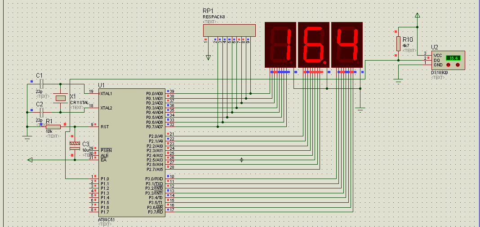Click the 'GND' pin label on U2
480x227 pixels.
click(x=438, y=65)
